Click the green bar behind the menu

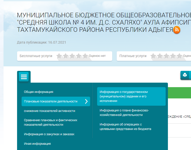[x=179, y=93]
